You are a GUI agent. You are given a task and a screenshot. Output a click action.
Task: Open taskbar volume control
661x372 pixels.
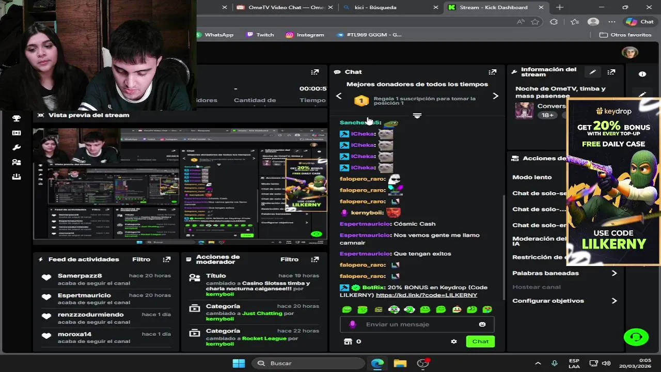coord(606,363)
